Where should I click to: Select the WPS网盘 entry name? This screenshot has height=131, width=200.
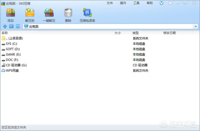pos(12,70)
